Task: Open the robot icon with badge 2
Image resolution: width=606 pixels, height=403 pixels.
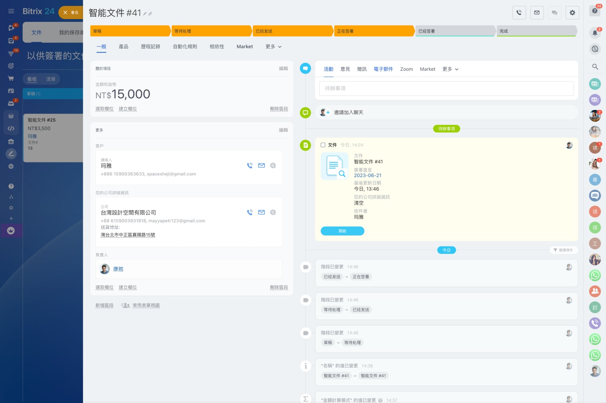Action: (x=11, y=103)
